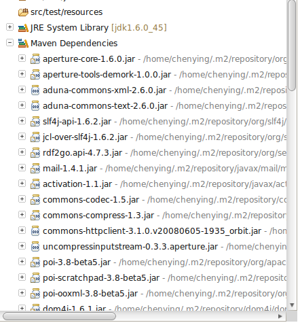Click the aperture-tools-demork-1.0.0.jar jar icon
Screen dimensions: 300x325
coord(35,75)
